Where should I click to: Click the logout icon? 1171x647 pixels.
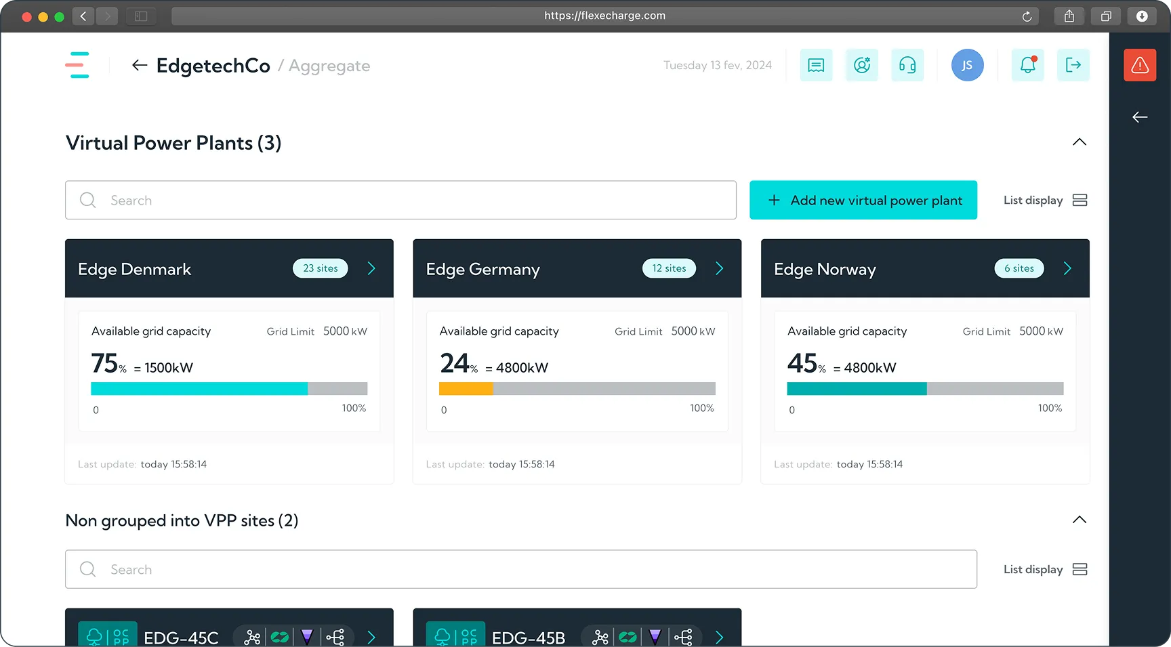(x=1073, y=65)
